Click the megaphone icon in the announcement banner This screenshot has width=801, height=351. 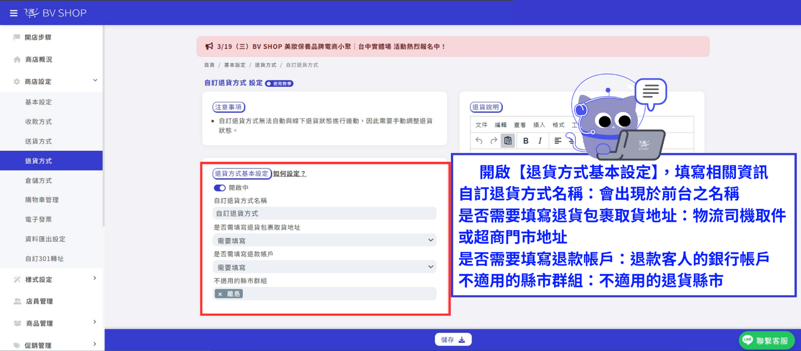tap(209, 46)
